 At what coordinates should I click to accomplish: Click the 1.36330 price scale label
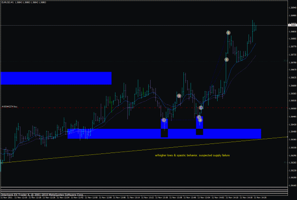[x=293, y=148]
